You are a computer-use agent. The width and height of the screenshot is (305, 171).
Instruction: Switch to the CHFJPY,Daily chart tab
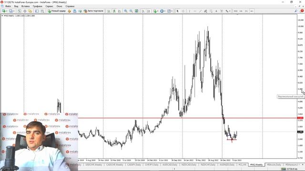pos(152,165)
